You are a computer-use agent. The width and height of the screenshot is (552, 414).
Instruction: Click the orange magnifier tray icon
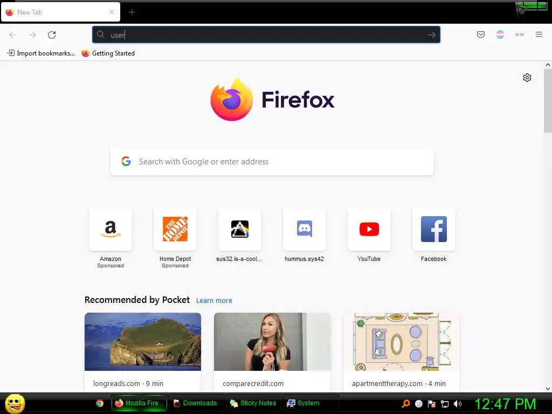[x=406, y=404]
